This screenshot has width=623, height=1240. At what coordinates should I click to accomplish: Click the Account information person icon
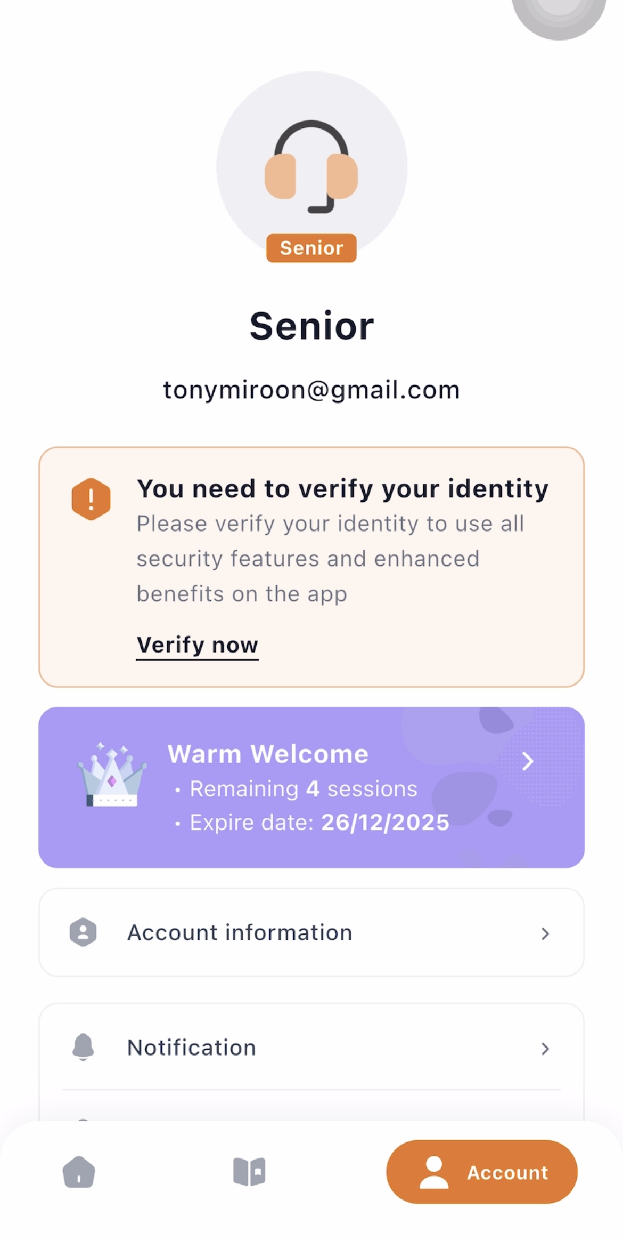pyautogui.click(x=83, y=932)
